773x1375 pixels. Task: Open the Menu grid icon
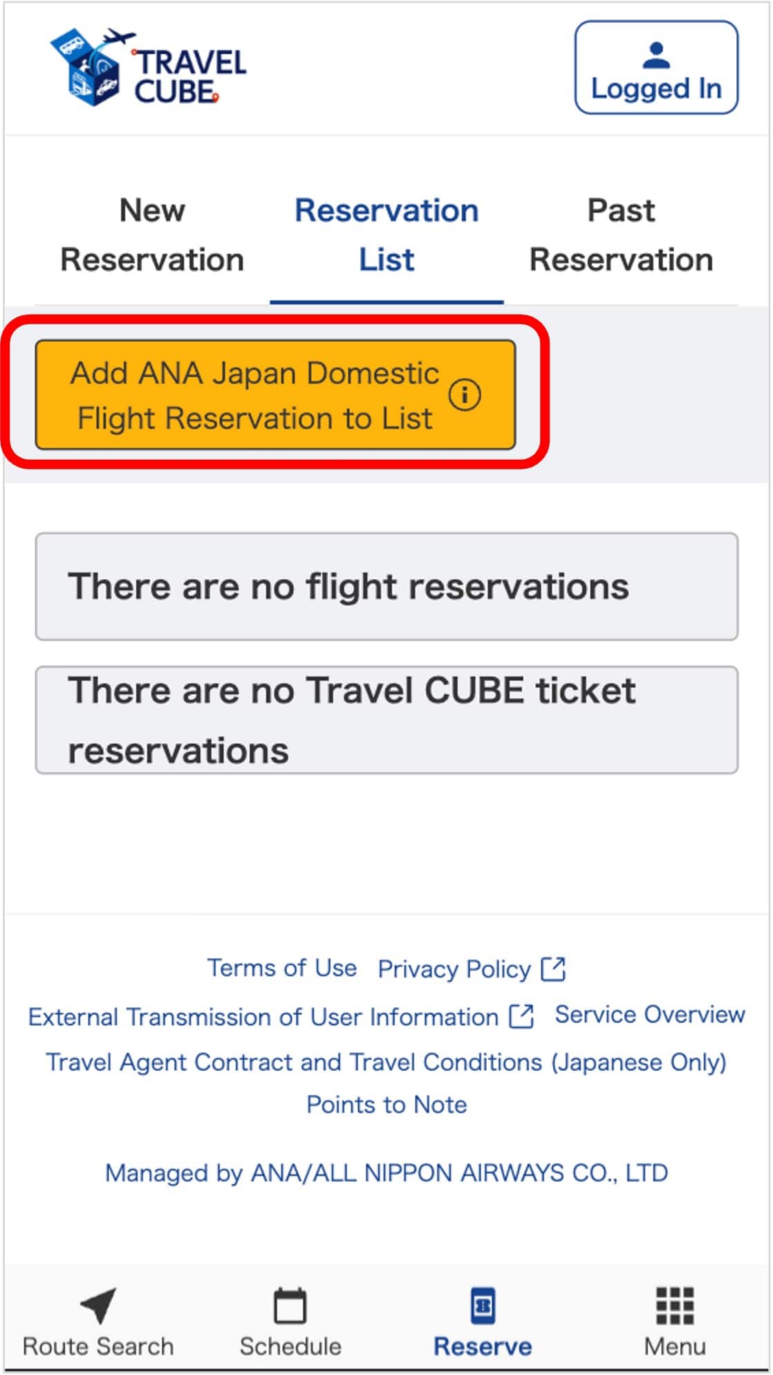point(675,1305)
